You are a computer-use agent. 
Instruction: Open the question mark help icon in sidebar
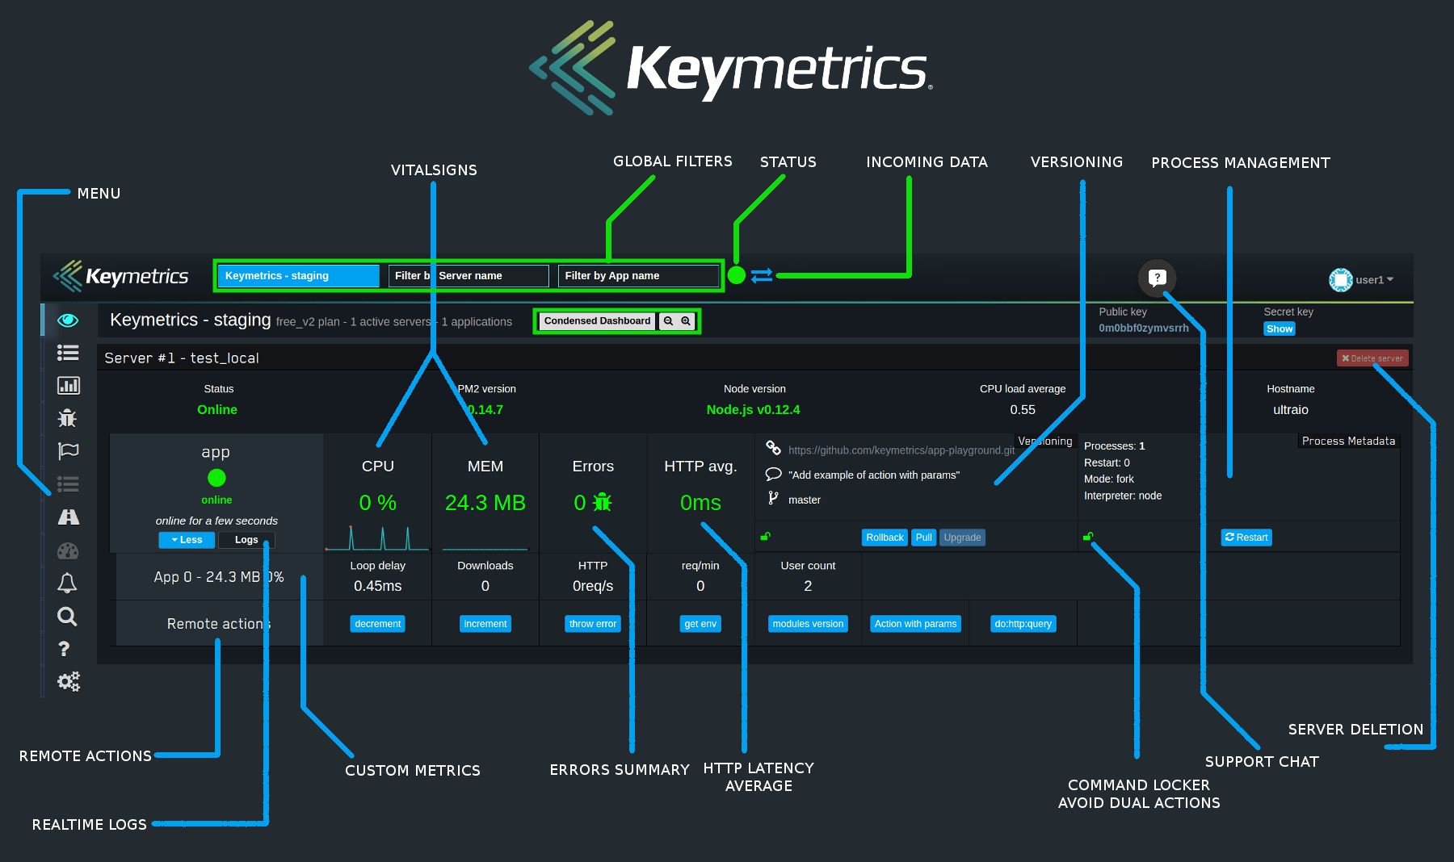point(65,649)
